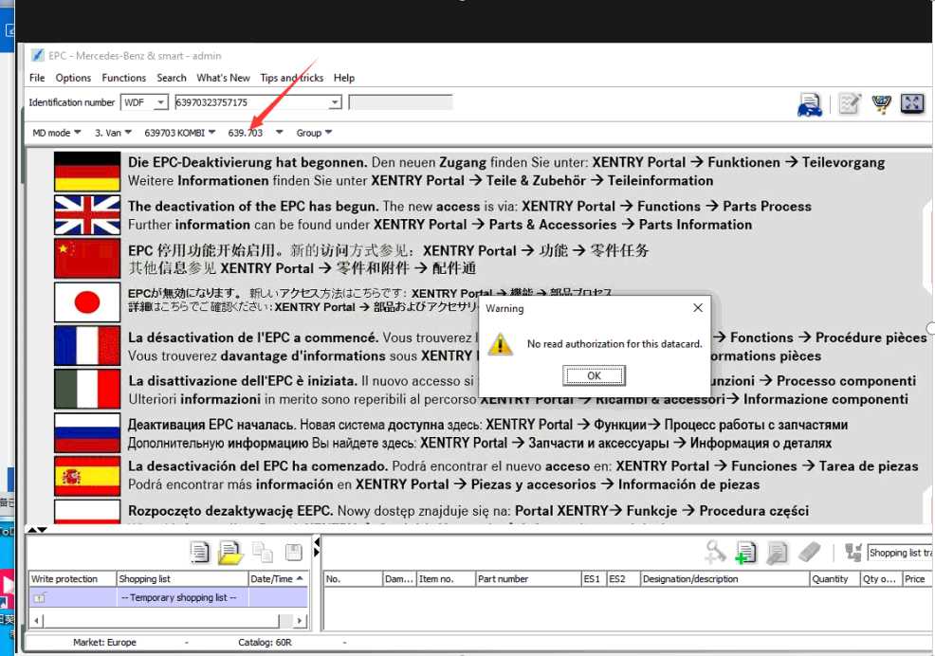
Task: Expand the WDF prefix dropdown
Action: (x=159, y=102)
